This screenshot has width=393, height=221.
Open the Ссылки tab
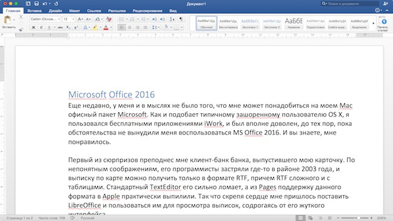coord(94,11)
